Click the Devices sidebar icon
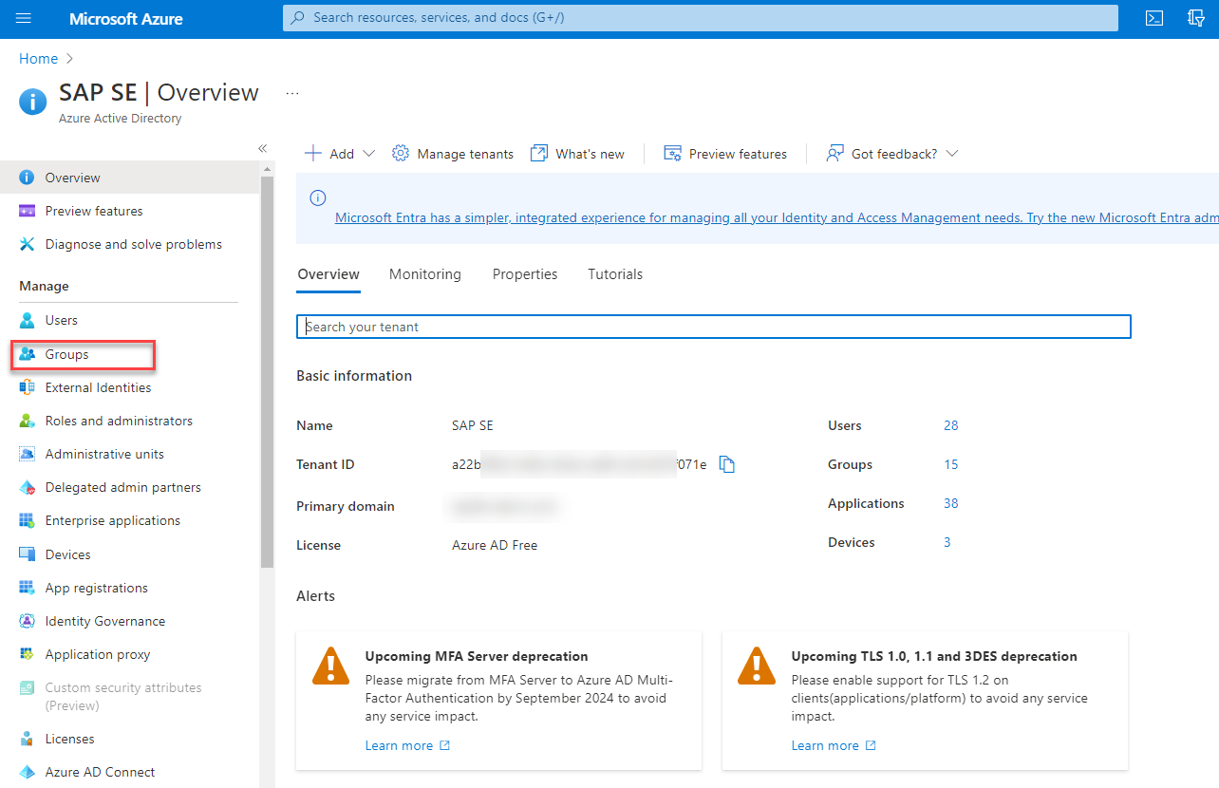1219x788 pixels. tap(27, 554)
